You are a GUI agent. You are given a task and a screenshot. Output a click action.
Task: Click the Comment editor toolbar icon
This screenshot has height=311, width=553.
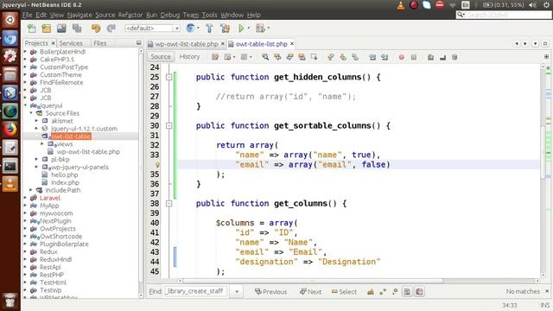pos(430,57)
